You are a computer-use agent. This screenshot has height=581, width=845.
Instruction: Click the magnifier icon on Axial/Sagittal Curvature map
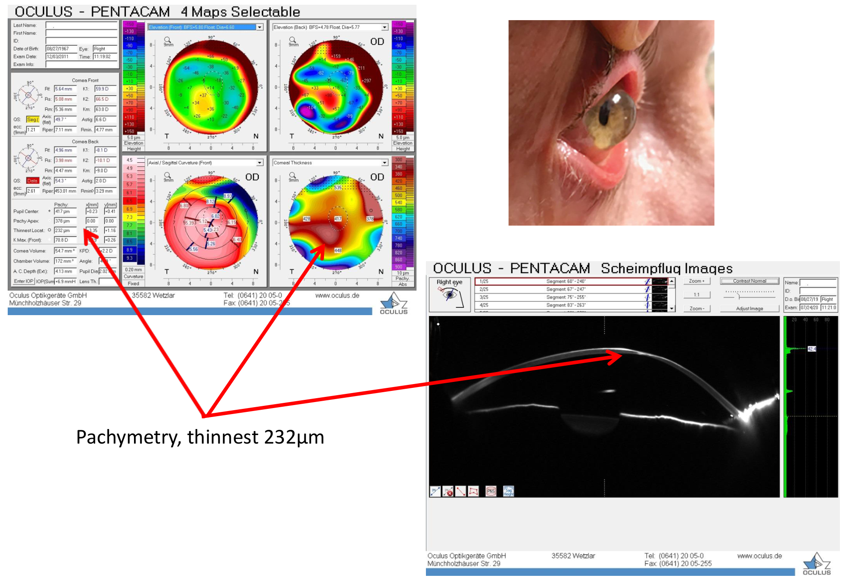(x=167, y=175)
